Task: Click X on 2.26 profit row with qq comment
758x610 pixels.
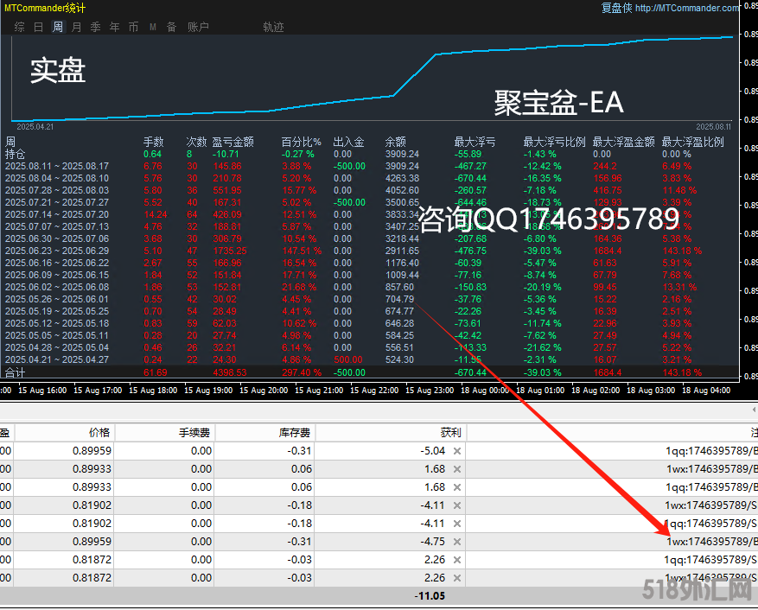Action: (457, 559)
